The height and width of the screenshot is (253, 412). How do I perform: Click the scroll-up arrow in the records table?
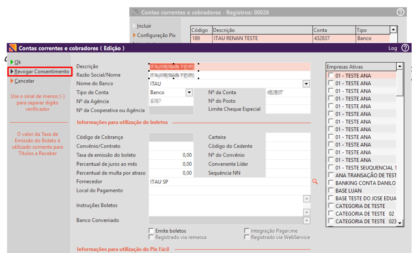pyautogui.click(x=393, y=30)
